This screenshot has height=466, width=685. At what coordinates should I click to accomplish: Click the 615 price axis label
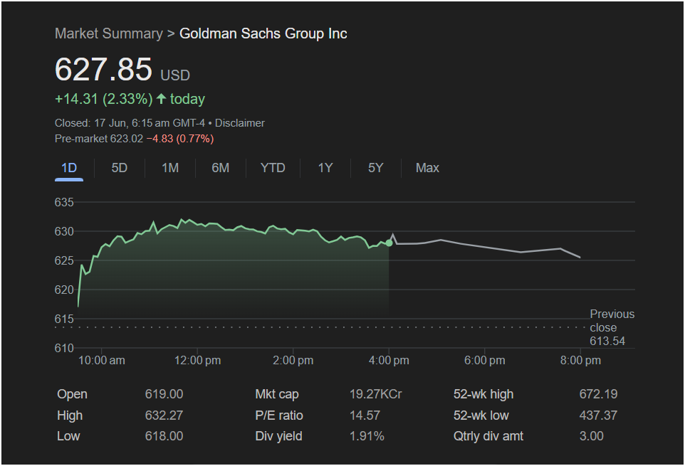64,319
